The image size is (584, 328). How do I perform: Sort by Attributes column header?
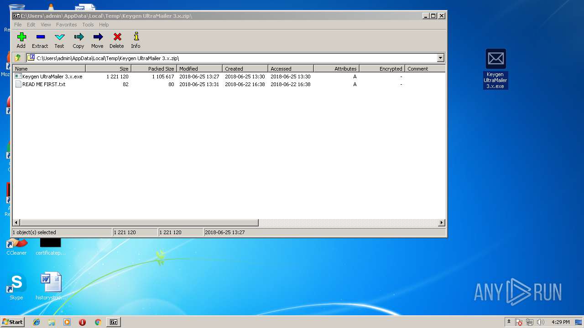point(336,69)
